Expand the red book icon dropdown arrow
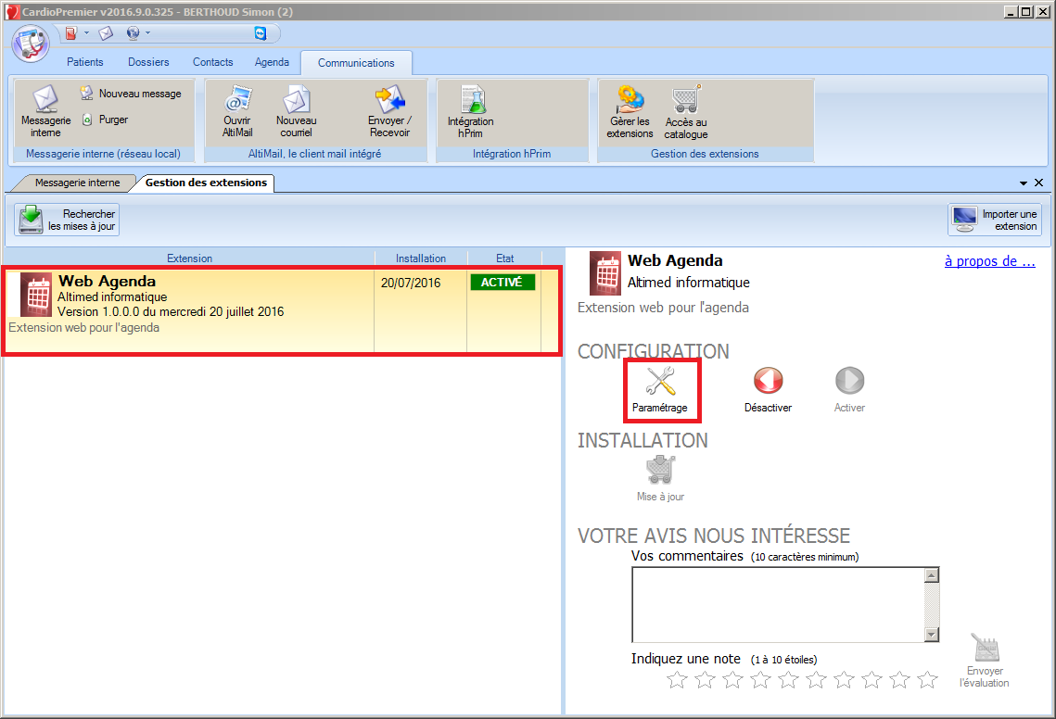Viewport: 1056px width, 719px height. click(86, 33)
